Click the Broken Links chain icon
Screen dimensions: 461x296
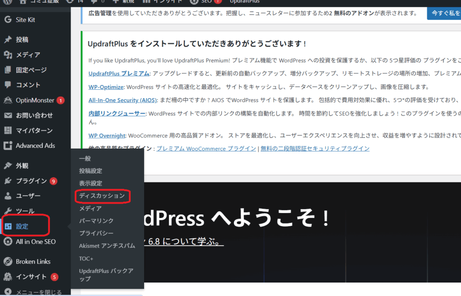[x=8, y=261]
